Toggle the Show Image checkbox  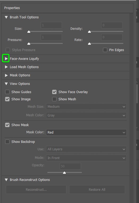7,99
